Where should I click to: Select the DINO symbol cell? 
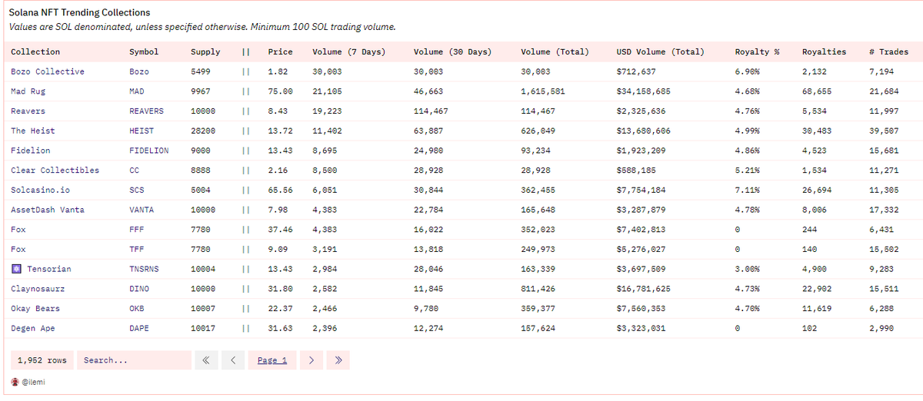click(x=139, y=289)
